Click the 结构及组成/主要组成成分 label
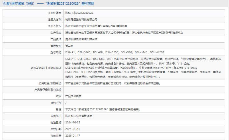229x140 pixels. [x=46, y=68]
